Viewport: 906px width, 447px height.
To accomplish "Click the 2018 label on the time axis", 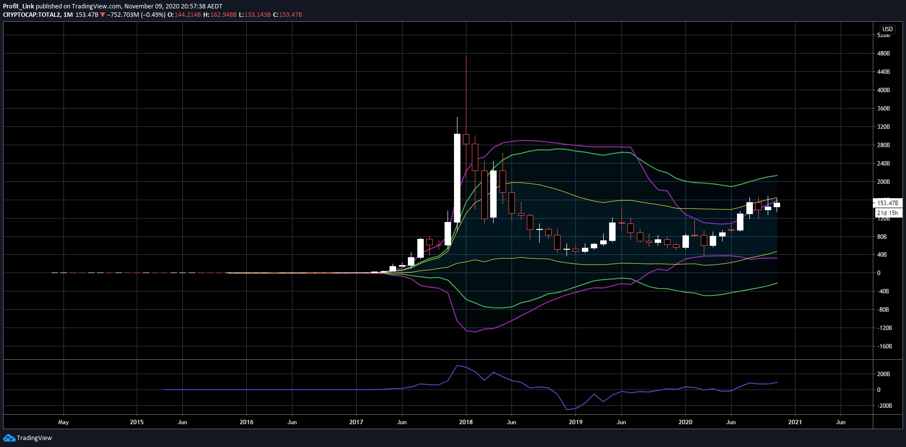I will (x=466, y=422).
